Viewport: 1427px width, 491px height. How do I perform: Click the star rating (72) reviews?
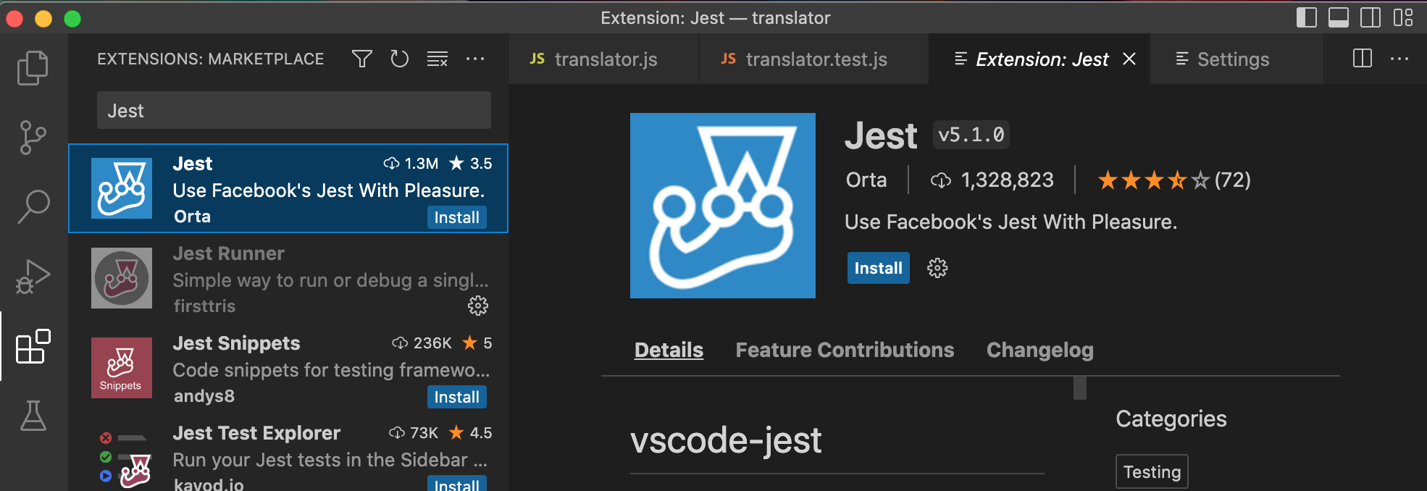click(x=1174, y=180)
